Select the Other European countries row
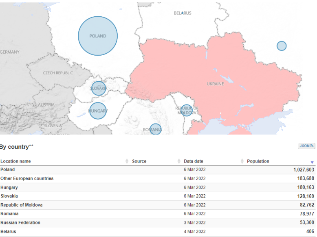This screenshot has width=317, height=237. tap(27, 179)
